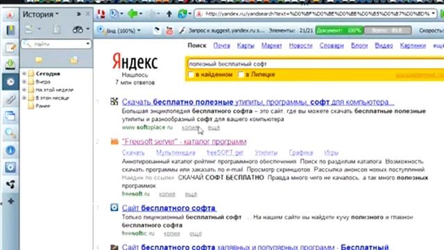Expand the На этой неделе history folder
Viewport: 444px width, 250px height.
click(24, 90)
